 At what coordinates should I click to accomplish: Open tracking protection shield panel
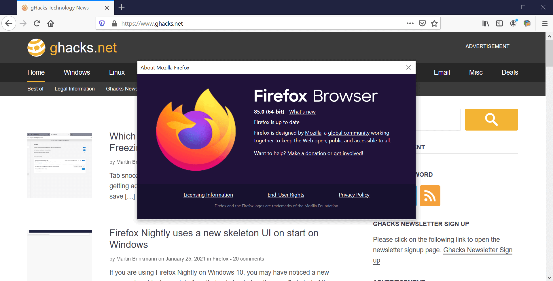pyautogui.click(x=102, y=23)
